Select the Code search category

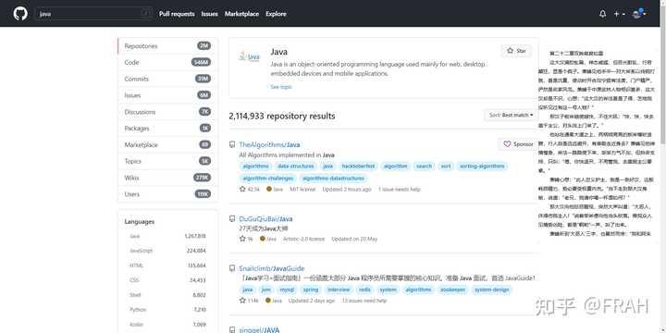point(167,63)
